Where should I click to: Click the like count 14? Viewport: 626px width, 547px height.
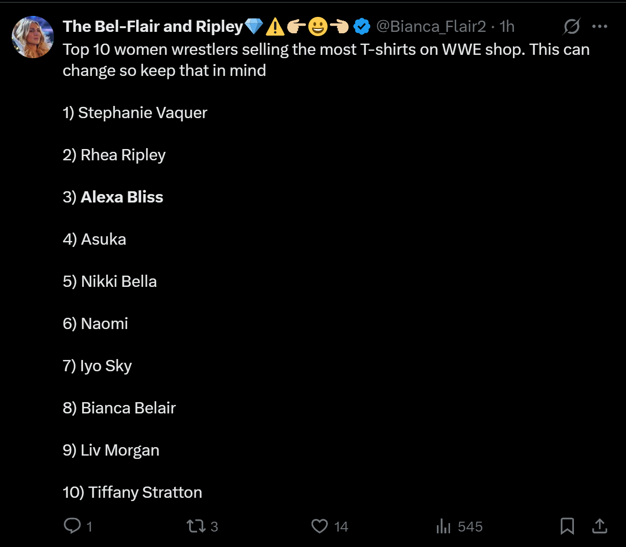(x=341, y=526)
